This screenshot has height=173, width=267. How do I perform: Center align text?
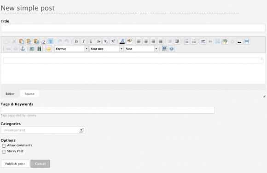146,41
